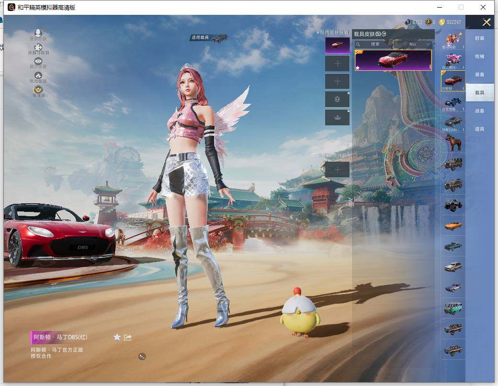Viewport: 498px width, 386px height.
Task: Select the dark gray Tesla vehicle
Action: pos(453,122)
